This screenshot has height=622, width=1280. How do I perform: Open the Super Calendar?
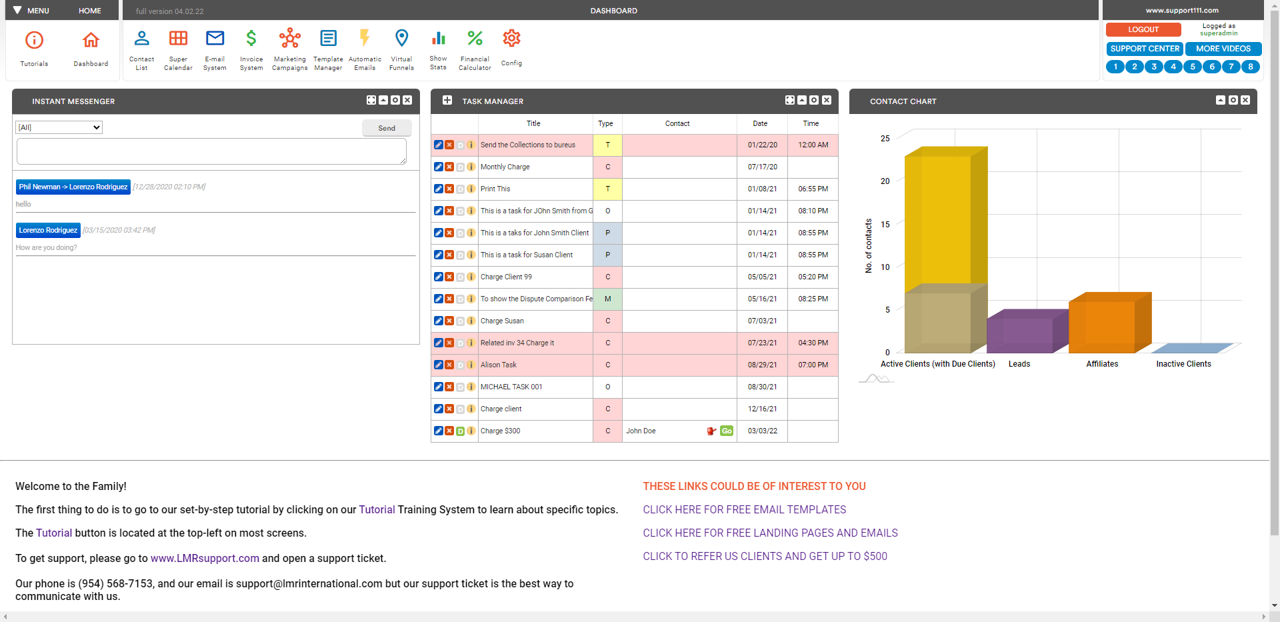point(178,50)
